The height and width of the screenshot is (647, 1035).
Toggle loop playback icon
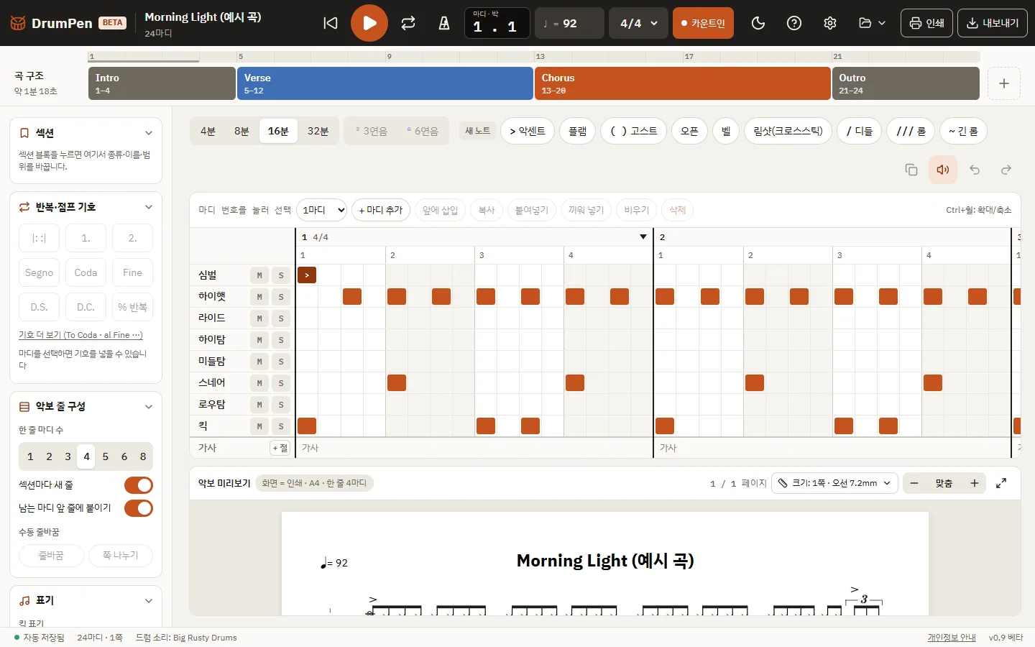pyautogui.click(x=408, y=23)
